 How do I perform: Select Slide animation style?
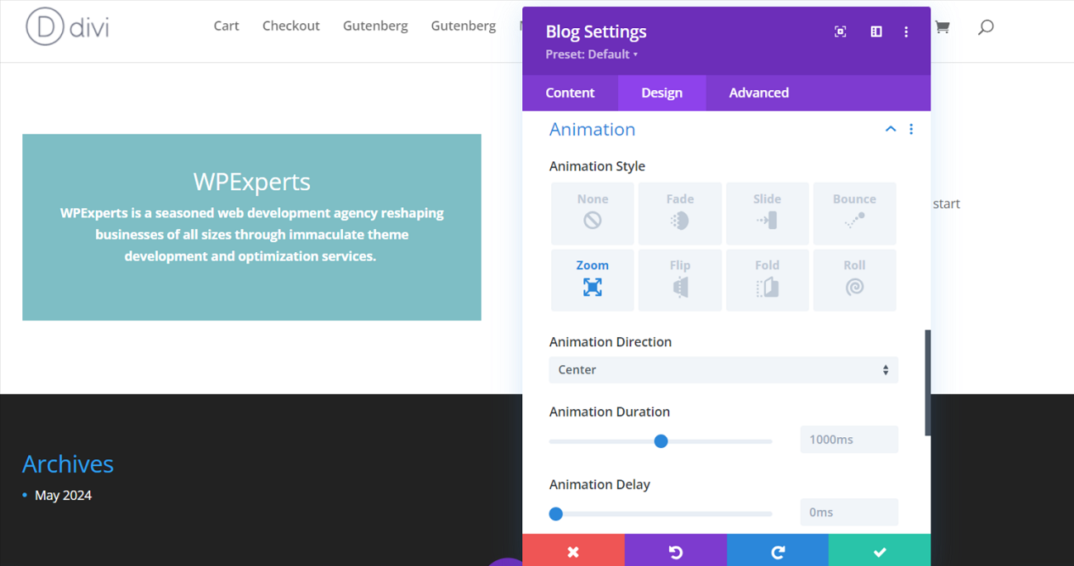click(767, 213)
